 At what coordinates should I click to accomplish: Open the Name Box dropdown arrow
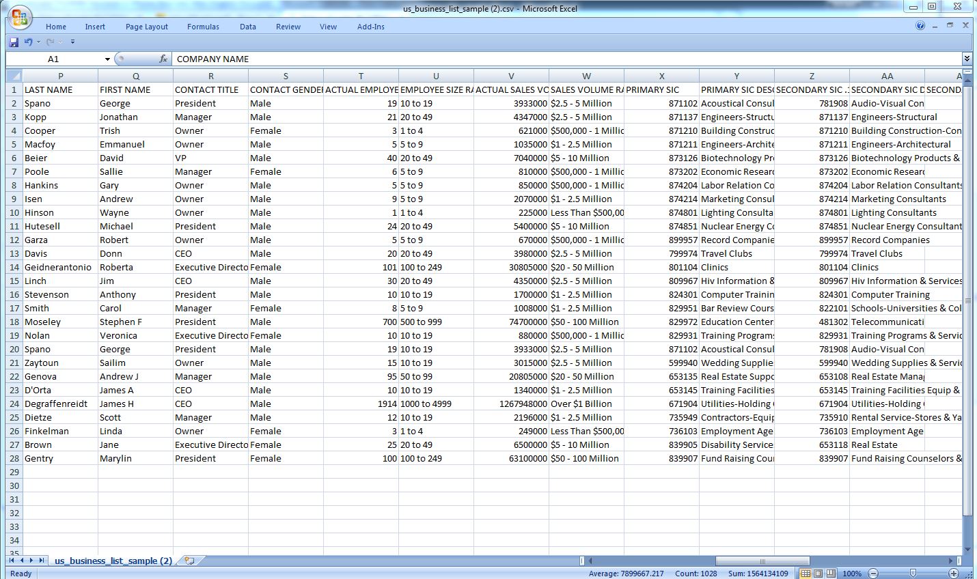107,59
